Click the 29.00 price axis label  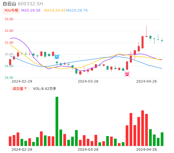click(9, 66)
